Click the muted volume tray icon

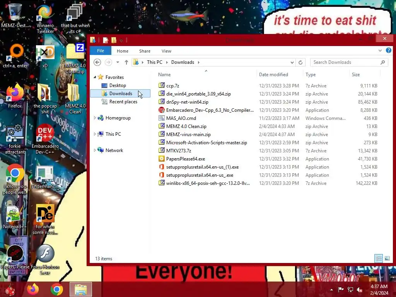coord(360,289)
